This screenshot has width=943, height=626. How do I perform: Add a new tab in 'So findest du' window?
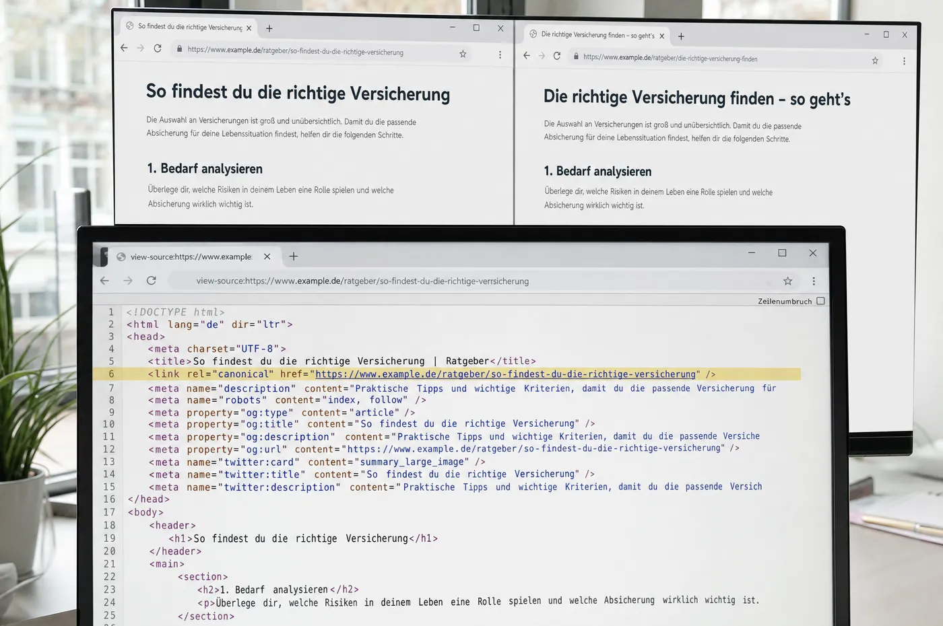click(269, 28)
